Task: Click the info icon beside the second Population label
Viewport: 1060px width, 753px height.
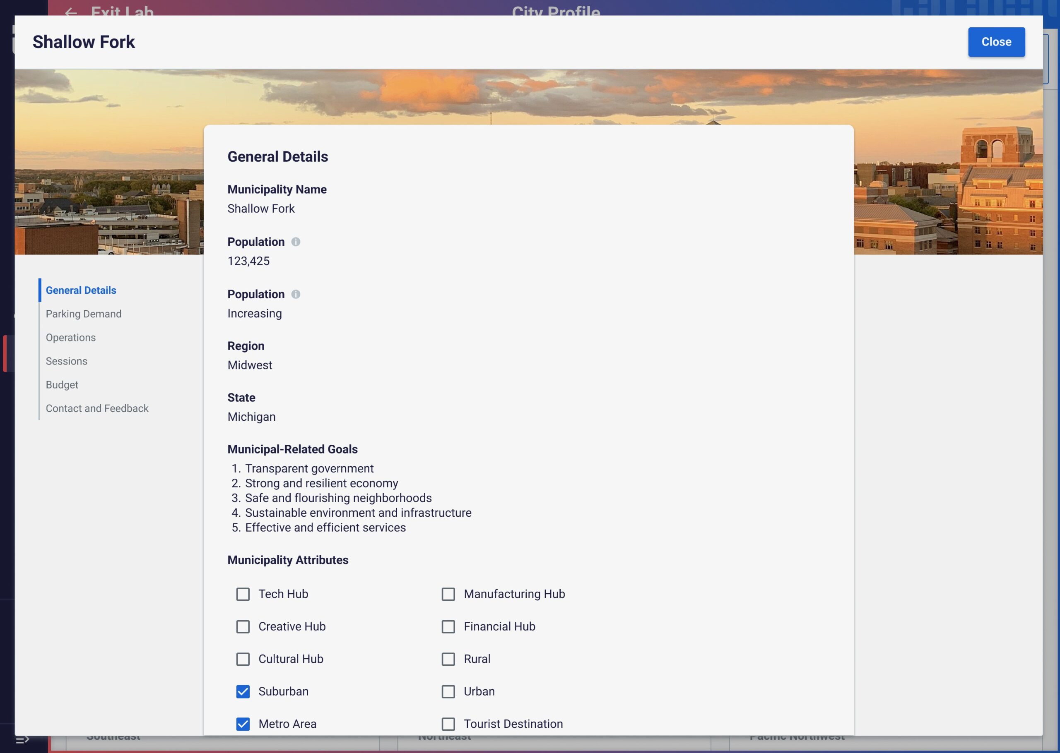Action: [x=296, y=295]
